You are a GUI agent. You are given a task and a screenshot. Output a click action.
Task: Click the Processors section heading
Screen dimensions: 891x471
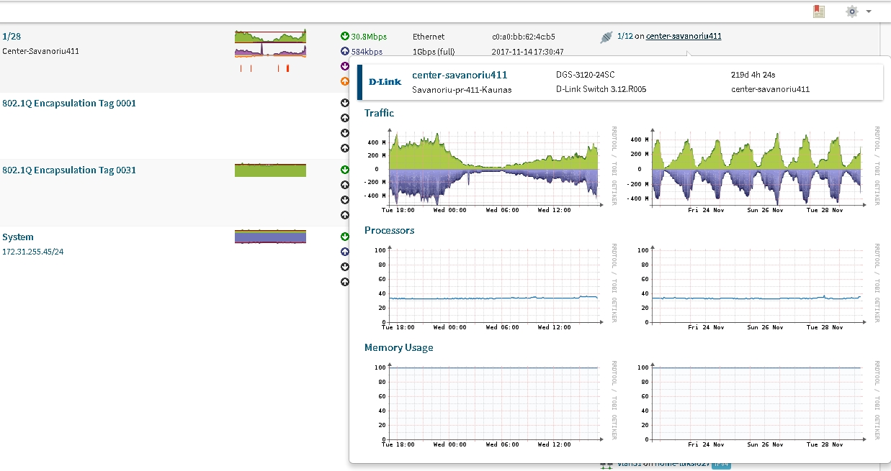pyautogui.click(x=390, y=230)
